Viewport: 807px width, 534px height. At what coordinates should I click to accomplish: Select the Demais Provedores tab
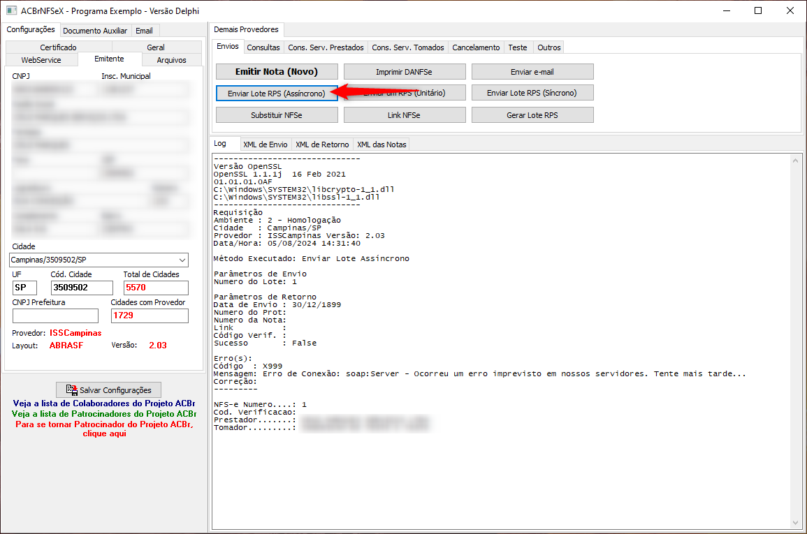(246, 30)
